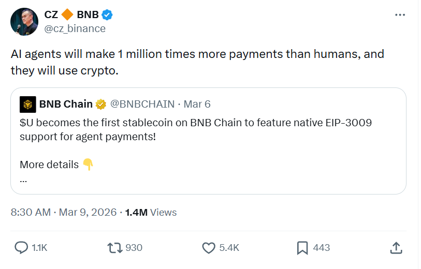421x269 pixels.
Task: Open the @cz_binance handle link
Action: coord(75,28)
